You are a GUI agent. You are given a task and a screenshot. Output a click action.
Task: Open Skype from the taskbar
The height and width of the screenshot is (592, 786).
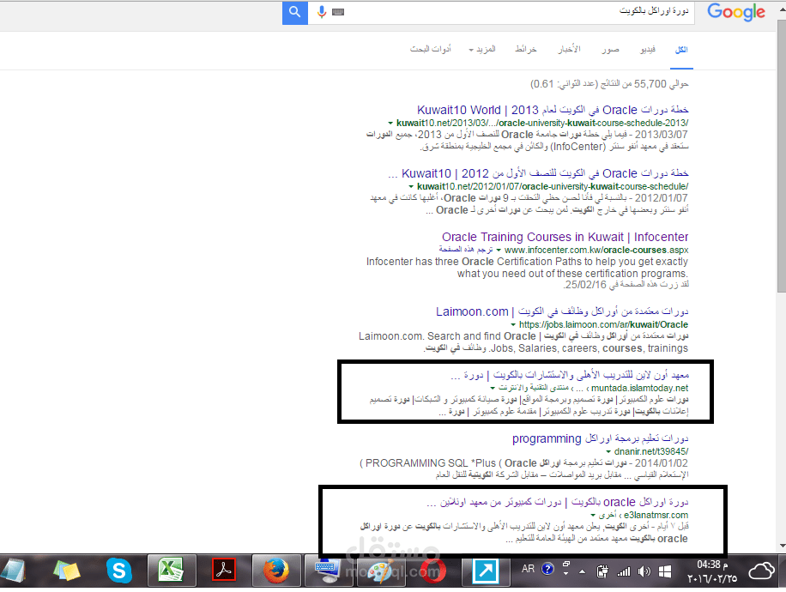pos(118,571)
